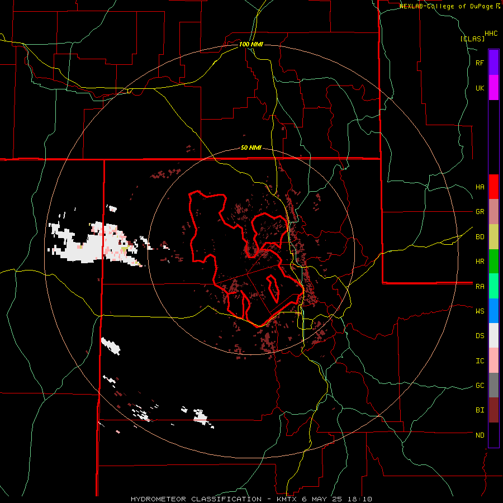Click the RA light green legend swatch

pos(493,286)
